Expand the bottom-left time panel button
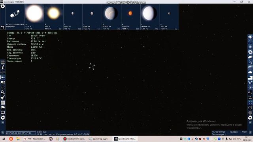253x142 pixels. click(3, 133)
